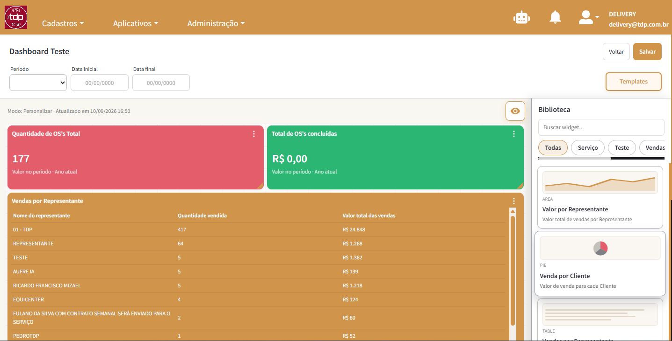Expand the Administração menu
Image resolution: width=672 pixels, height=341 pixels.
[x=216, y=23]
